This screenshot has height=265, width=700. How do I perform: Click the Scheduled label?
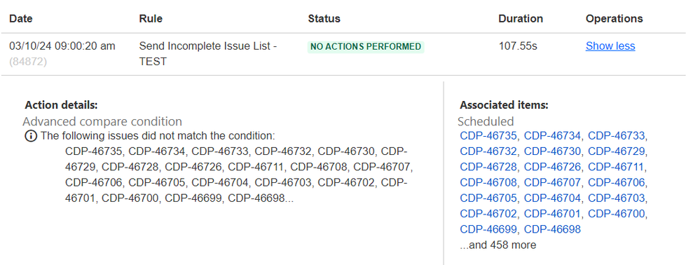(x=486, y=121)
